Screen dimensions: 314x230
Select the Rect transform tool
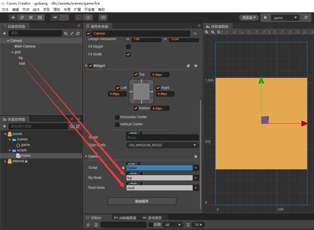click(40, 17)
